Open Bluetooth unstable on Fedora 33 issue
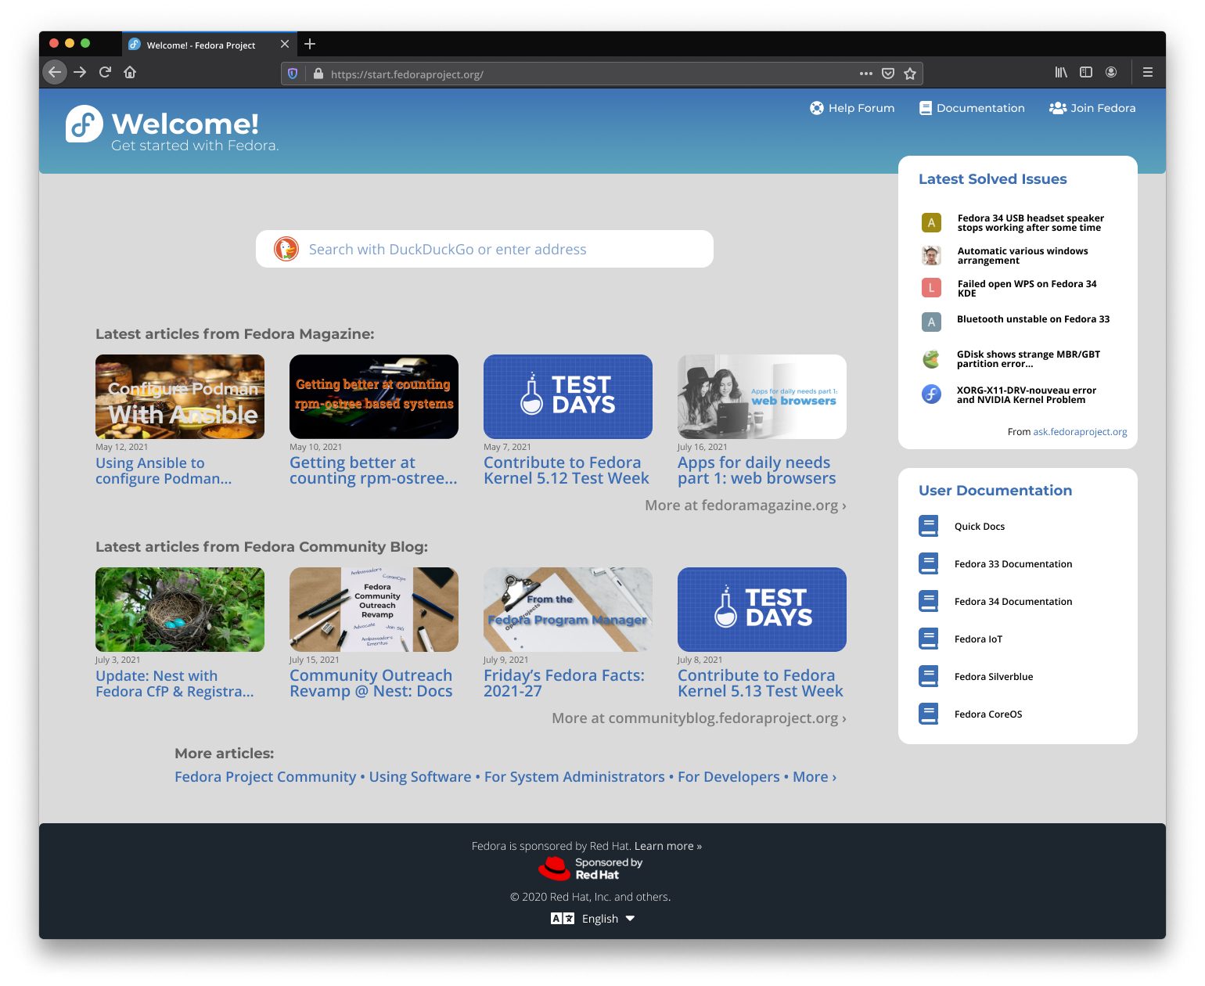1205x986 pixels. click(x=1033, y=319)
